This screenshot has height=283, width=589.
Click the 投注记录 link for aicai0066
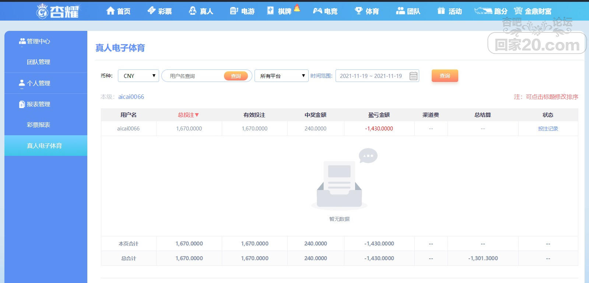point(548,129)
